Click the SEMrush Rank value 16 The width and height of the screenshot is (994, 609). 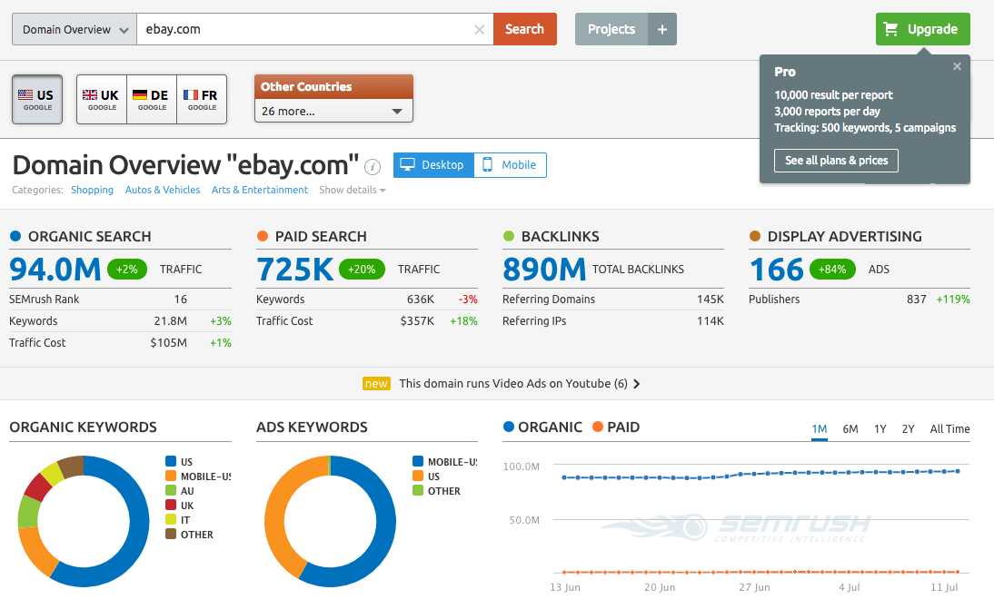point(181,300)
